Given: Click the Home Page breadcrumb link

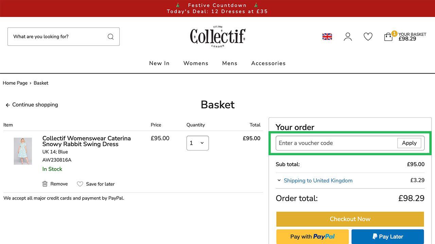Looking at the screenshot, I should 15,83.
